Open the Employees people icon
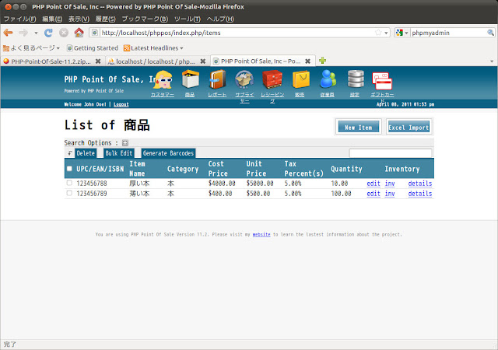Viewport: 498px width, 350px height. point(328,79)
